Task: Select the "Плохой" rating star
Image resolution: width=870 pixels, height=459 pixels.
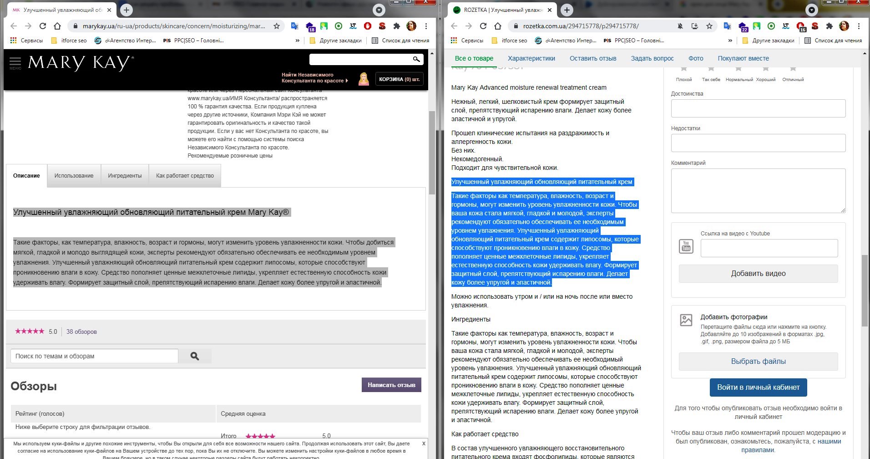Action: click(x=683, y=69)
